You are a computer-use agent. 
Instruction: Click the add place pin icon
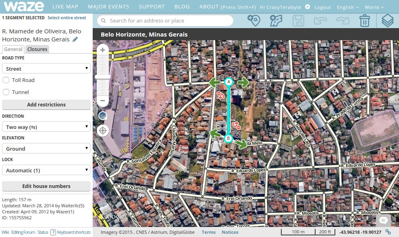[254, 20]
